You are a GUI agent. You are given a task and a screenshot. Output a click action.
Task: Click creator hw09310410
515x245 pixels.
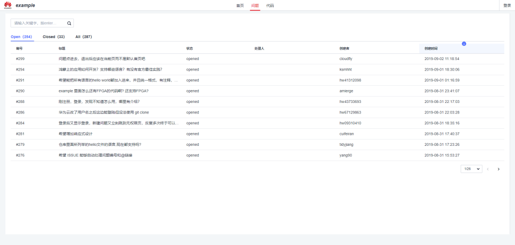point(350,123)
